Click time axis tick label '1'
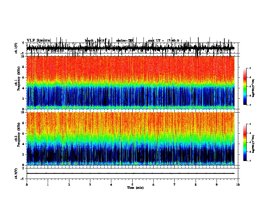The image size is (268, 207). pos(48,185)
